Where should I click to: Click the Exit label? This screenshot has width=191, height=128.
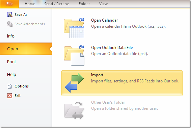click(18, 96)
